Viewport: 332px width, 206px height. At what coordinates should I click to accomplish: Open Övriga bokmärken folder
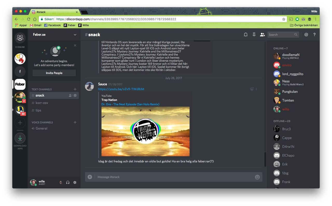[304, 25]
